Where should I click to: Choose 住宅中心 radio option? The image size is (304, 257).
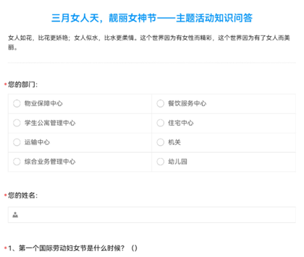(160, 123)
